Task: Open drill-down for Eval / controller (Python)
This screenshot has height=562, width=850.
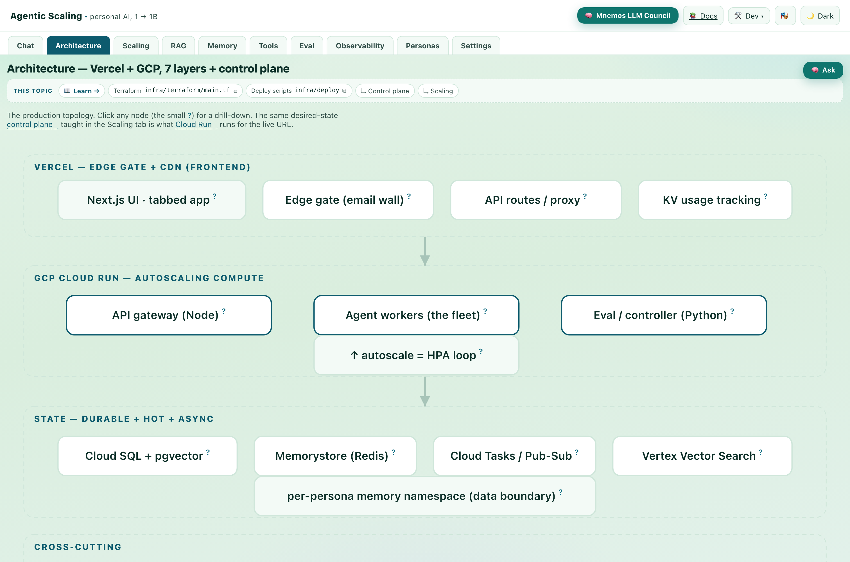Action: coord(732,311)
